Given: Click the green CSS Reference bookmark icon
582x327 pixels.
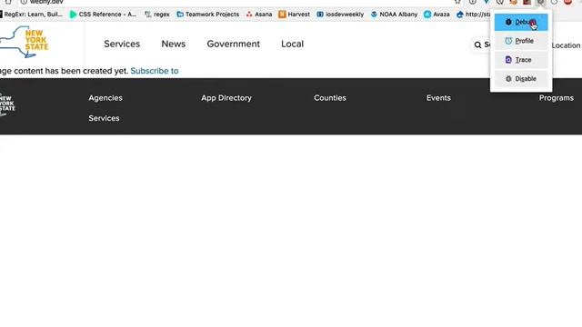Looking at the screenshot, I should (73, 15).
